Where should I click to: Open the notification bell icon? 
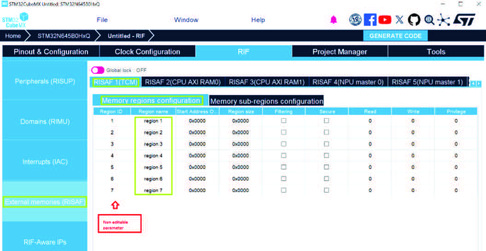click(334, 20)
